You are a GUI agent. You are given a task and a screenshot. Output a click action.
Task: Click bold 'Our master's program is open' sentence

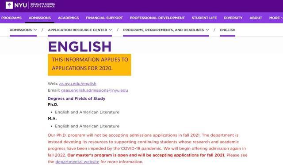tap(146, 155)
